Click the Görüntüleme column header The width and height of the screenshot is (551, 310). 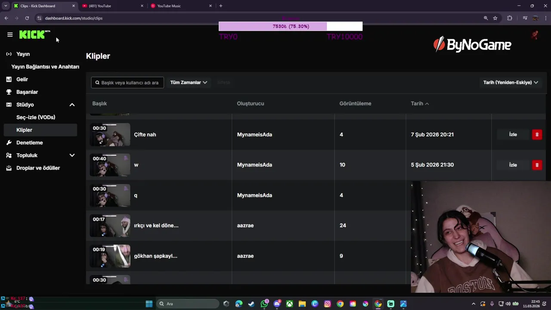coord(355,103)
